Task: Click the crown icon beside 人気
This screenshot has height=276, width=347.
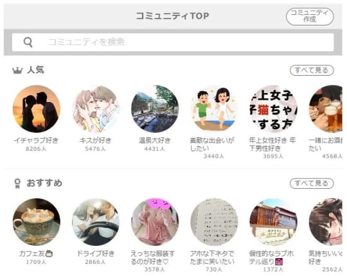Action: [x=17, y=71]
